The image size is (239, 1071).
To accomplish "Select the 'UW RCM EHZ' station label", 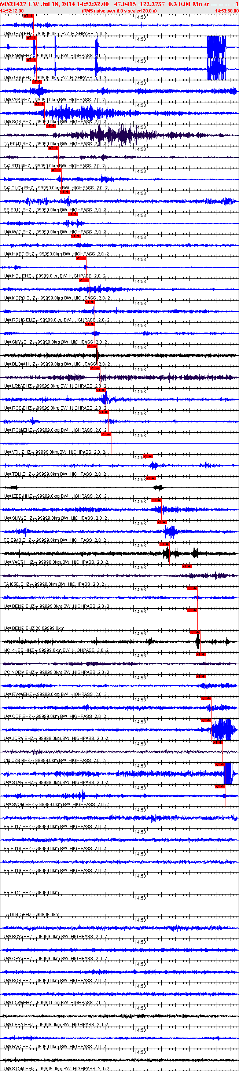I will [x=19, y=430].
